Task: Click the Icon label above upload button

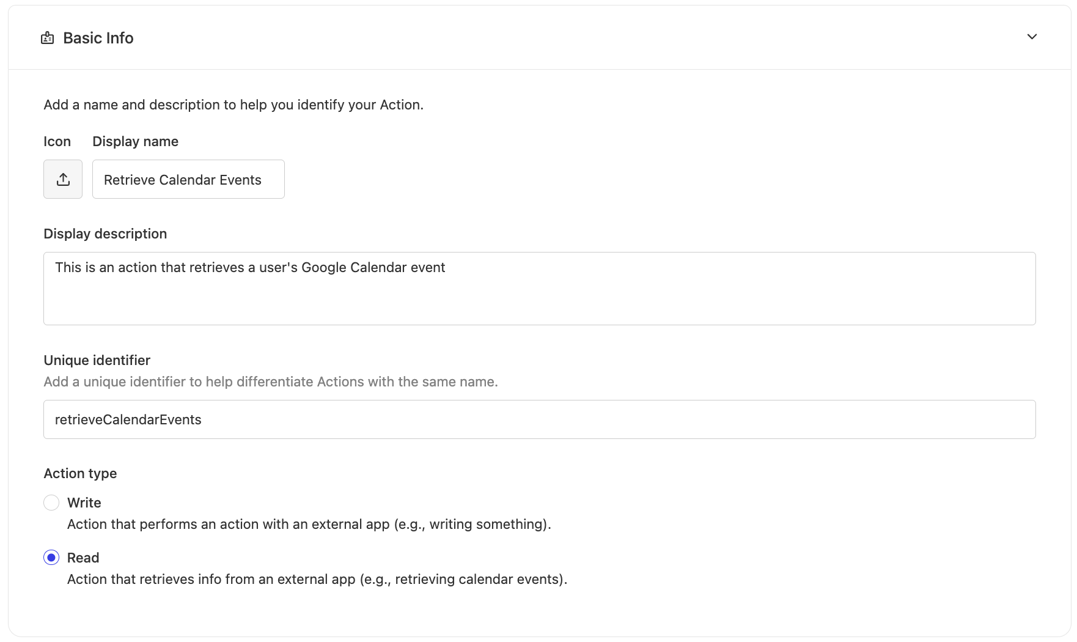Action: [x=57, y=141]
